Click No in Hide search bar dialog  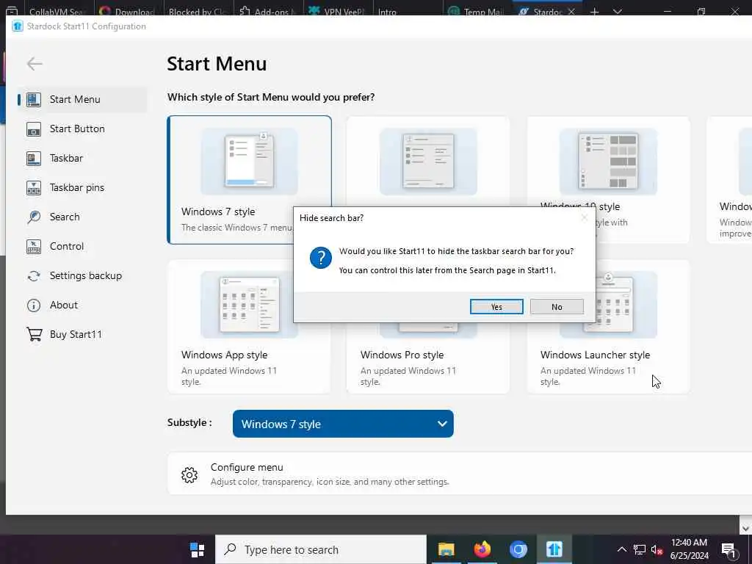557,307
